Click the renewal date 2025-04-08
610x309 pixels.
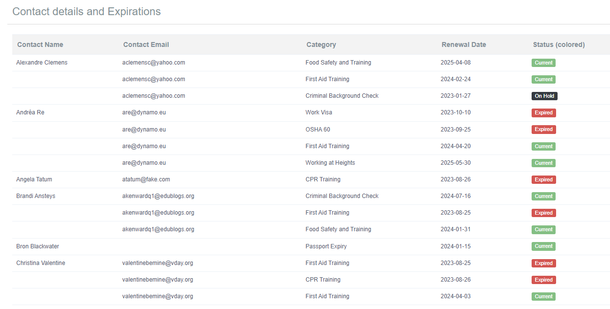pyautogui.click(x=456, y=63)
